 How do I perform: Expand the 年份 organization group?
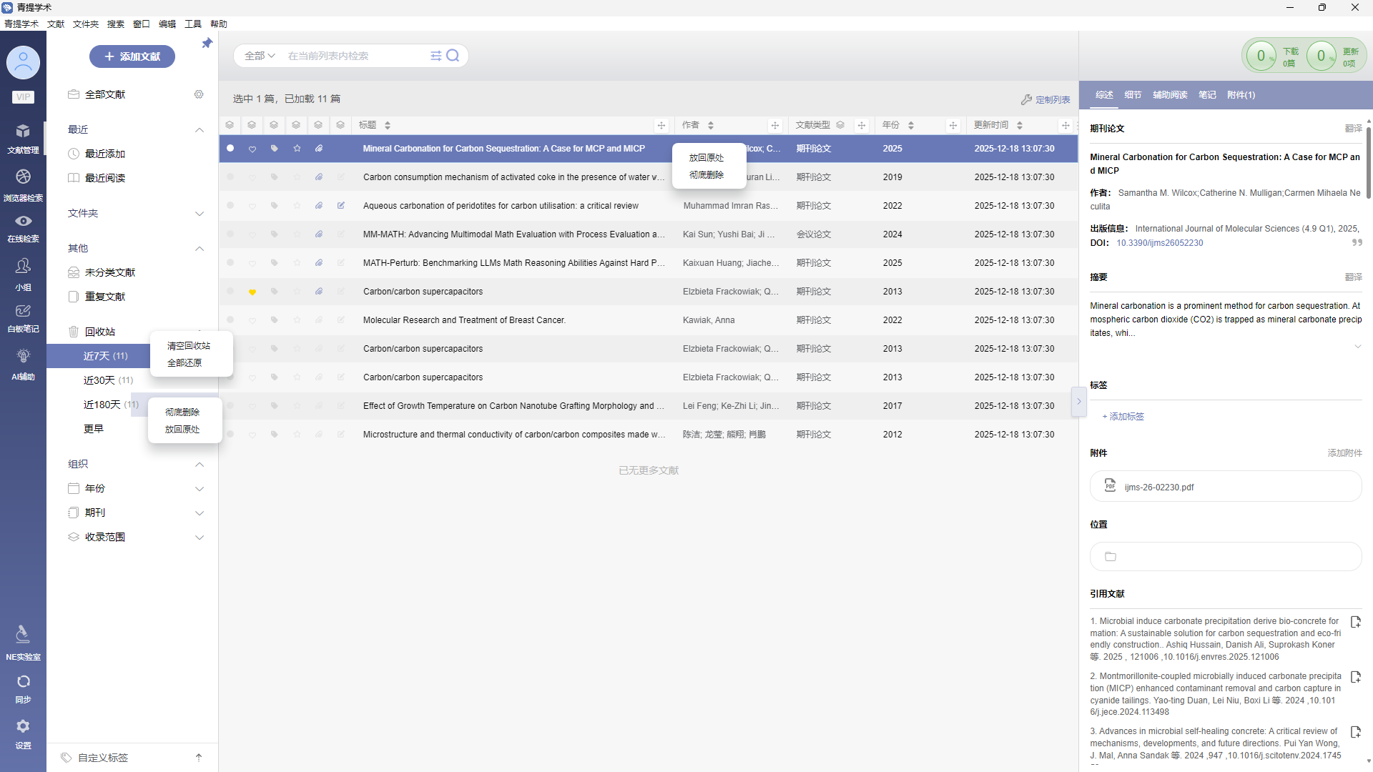tap(200, 489)
